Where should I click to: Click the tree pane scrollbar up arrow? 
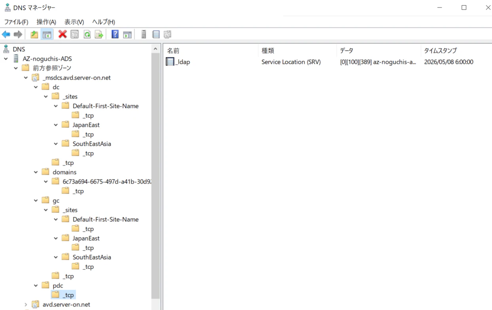(x=156, y=49)
